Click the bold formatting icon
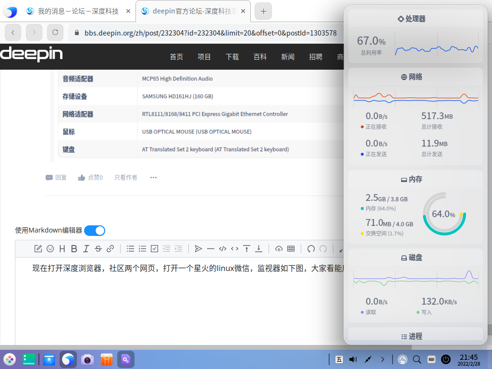This screenshot has width=492, height=369. click(x=74, y=248)
